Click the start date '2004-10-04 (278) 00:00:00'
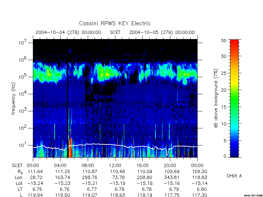Viewport: 263px width, 197px height. click(x=68, y=32)
